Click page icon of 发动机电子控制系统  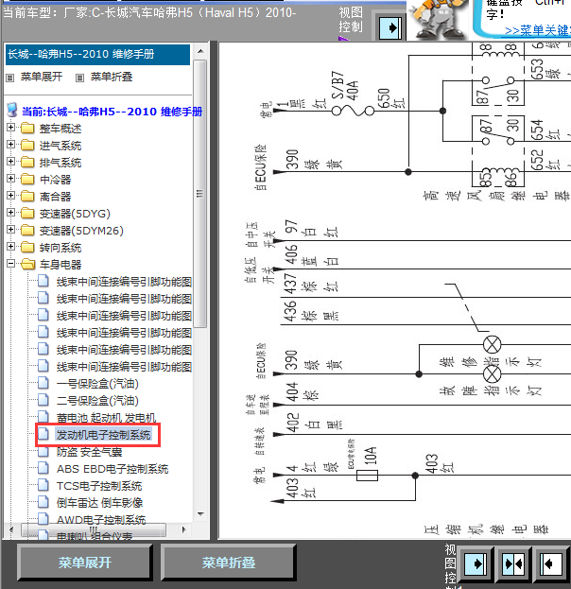pos(43,434)
